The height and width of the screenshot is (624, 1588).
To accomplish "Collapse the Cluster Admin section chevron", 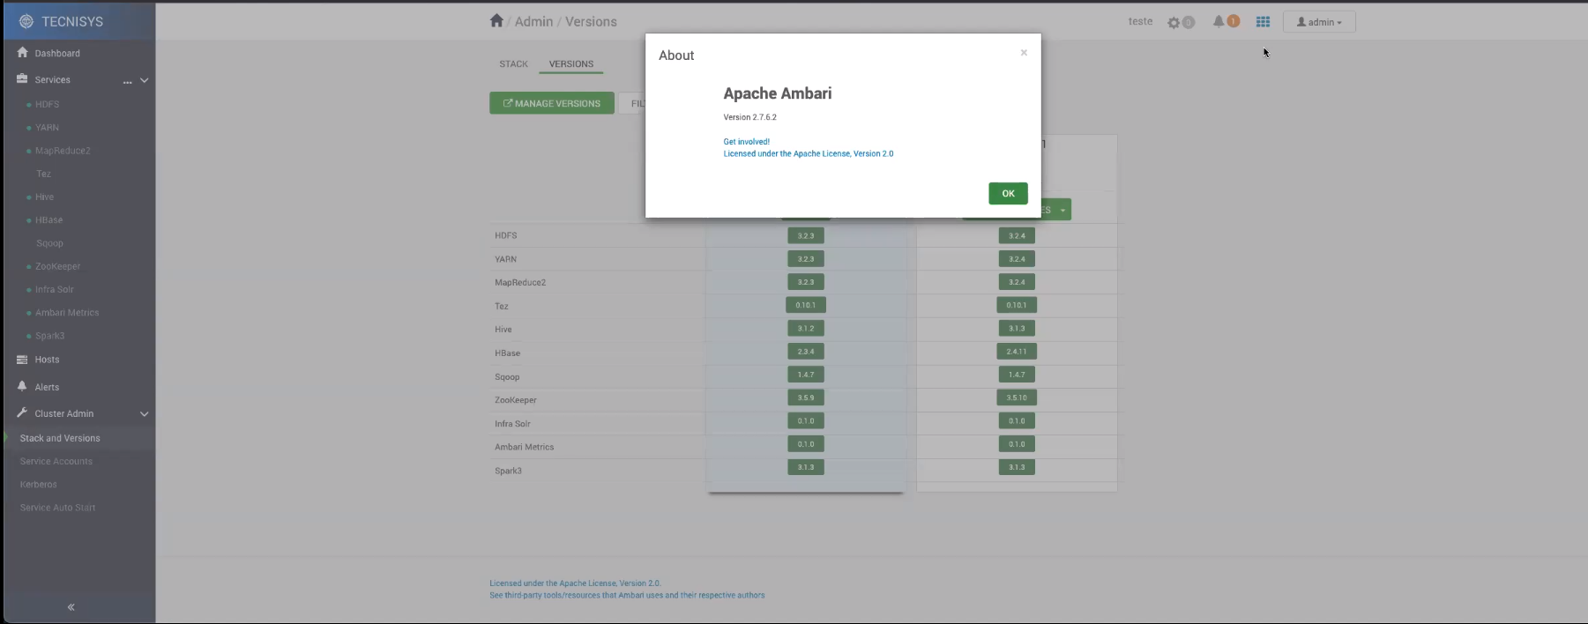I will point(145,413).
